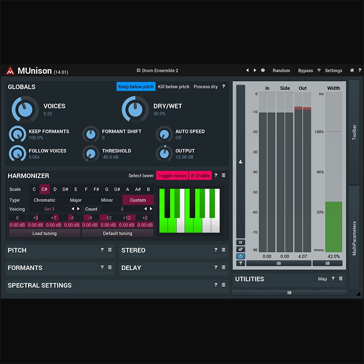
Task: Toggle scale note A#
Action: [x=138, y=189]
